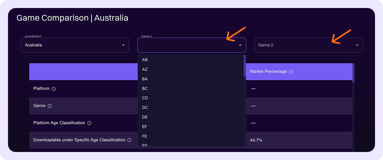Screen dimensions: 383x160
Task: Collapse the Game 1 dropdown arrow
Action: click(240, 45)
